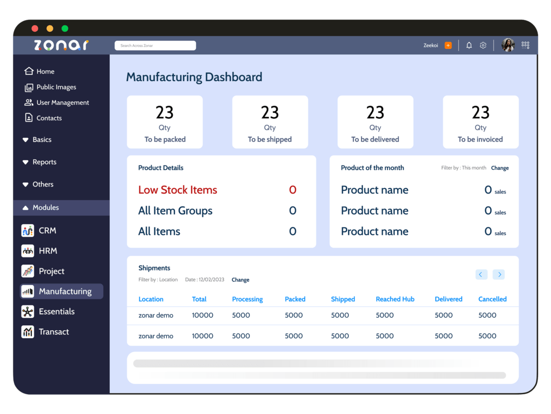The width and height of the screenshot is (551, 414).
Task: Go to previous shipments page arrow
Action: [481, 274]
